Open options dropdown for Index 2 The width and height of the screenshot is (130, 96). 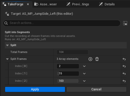click(x=84, y=81)
